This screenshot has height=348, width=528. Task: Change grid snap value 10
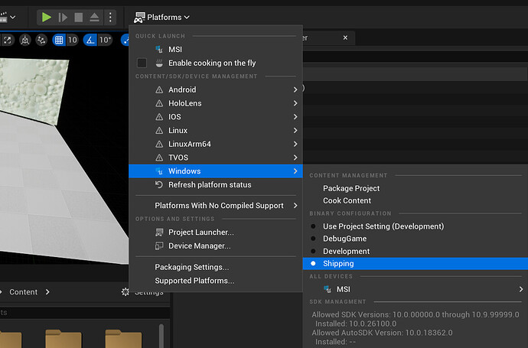[73, 40]
